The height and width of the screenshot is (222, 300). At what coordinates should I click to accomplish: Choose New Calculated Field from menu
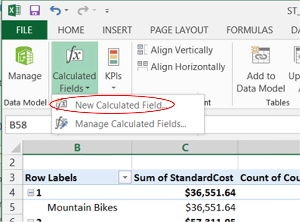(121, 105)
